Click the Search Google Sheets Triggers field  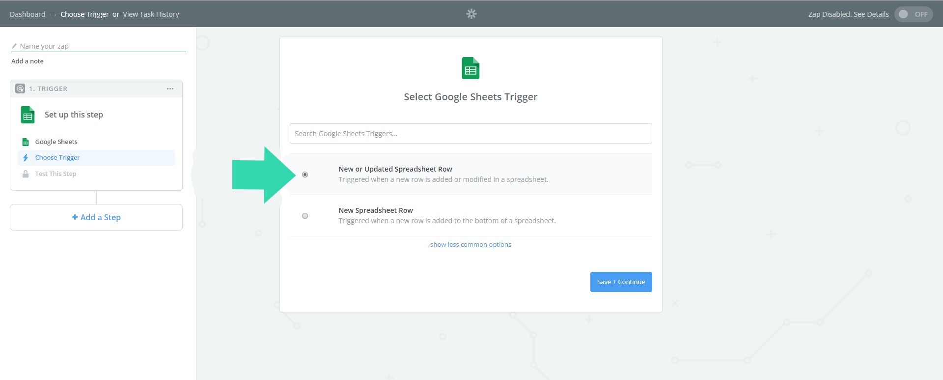point(471,134)
